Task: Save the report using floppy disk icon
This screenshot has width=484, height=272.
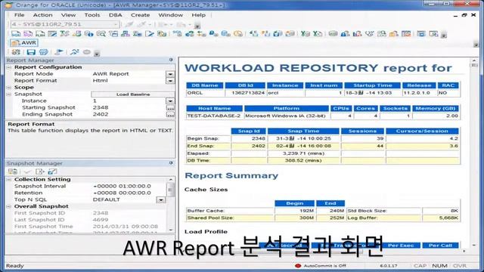Action: tap(31, 52)
